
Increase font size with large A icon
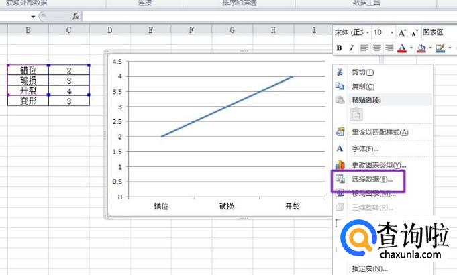tap(402, 33)
